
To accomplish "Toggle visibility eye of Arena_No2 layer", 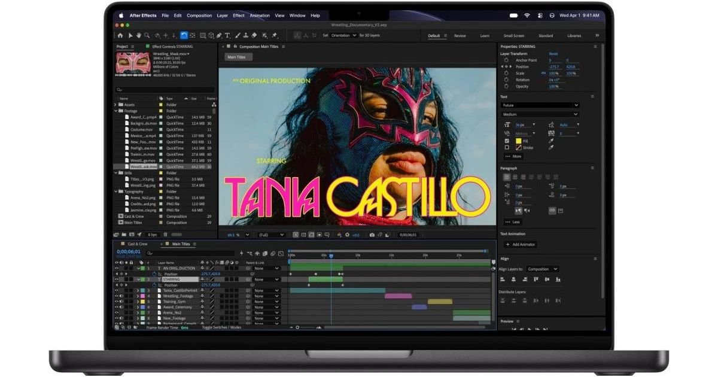I will (117, 312).
